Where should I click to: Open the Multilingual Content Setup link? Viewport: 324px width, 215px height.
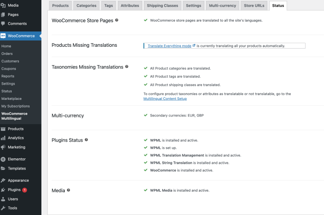pos(165,99)
